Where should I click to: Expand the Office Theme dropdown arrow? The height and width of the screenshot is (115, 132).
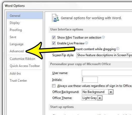coord(100,98)
